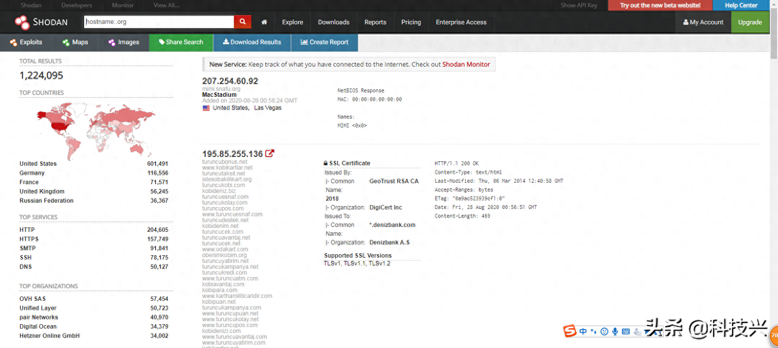778x348 pixels.
Task: Open the Developers top bar link
Action: (76, 5)
